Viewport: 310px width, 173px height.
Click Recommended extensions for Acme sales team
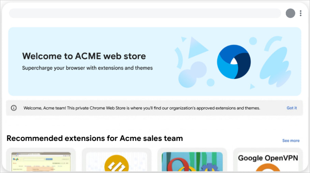[95, 138]
